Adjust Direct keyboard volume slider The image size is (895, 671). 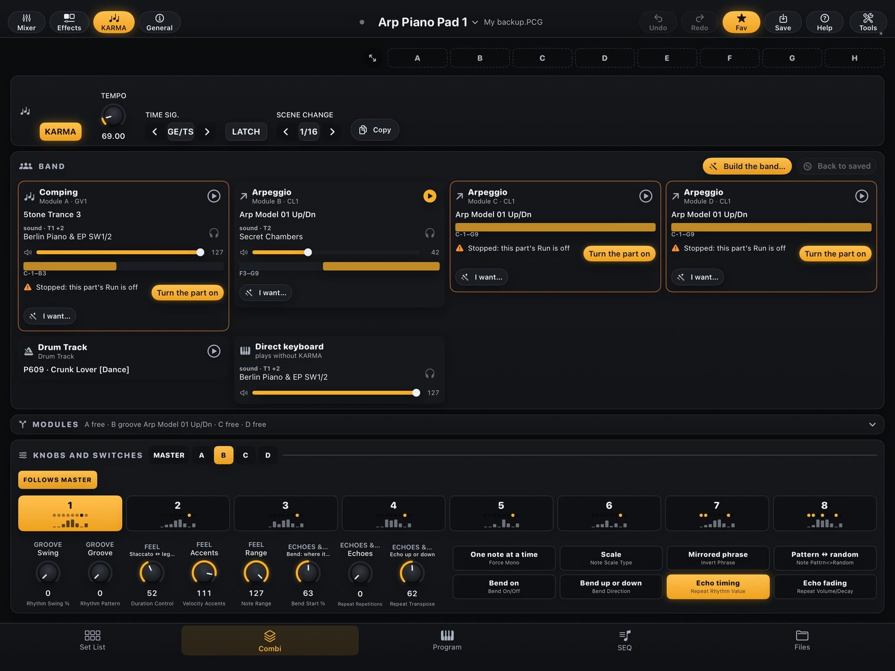(336, 393)
